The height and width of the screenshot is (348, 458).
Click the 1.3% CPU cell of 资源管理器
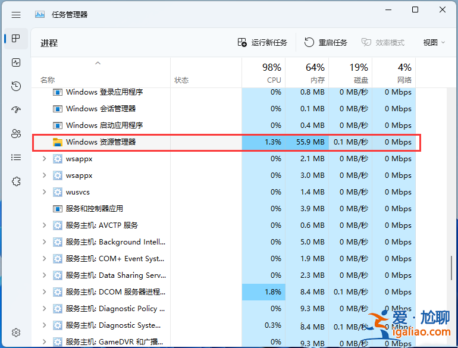263,142
